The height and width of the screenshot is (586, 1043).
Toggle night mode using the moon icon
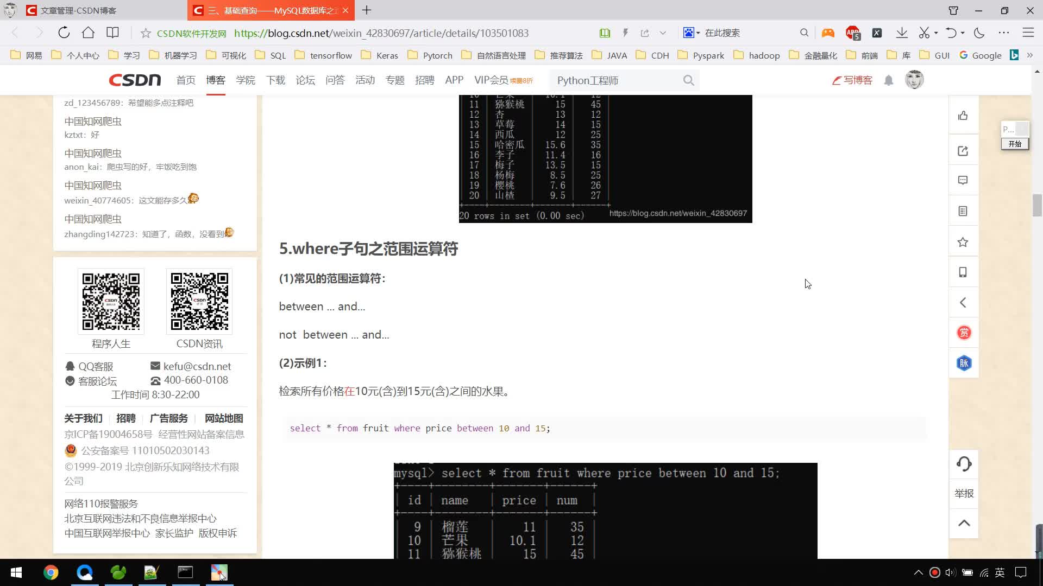tap(979, 33)
